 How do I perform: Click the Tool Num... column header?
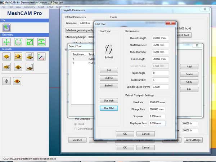[x=79, y=55]
